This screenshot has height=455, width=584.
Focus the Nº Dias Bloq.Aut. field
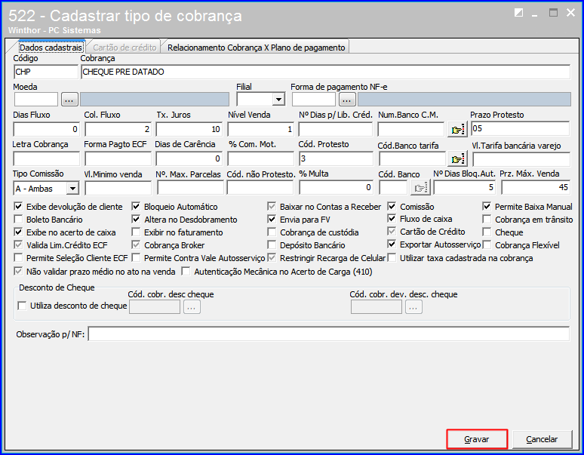click(465, 187)
